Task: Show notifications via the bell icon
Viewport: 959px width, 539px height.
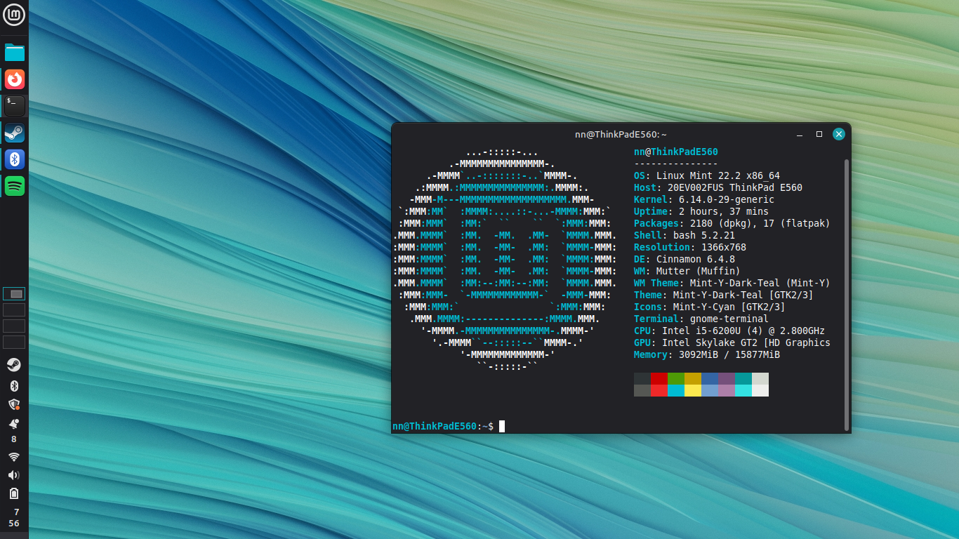Action: pyautogui.click(x=14, y=424)
